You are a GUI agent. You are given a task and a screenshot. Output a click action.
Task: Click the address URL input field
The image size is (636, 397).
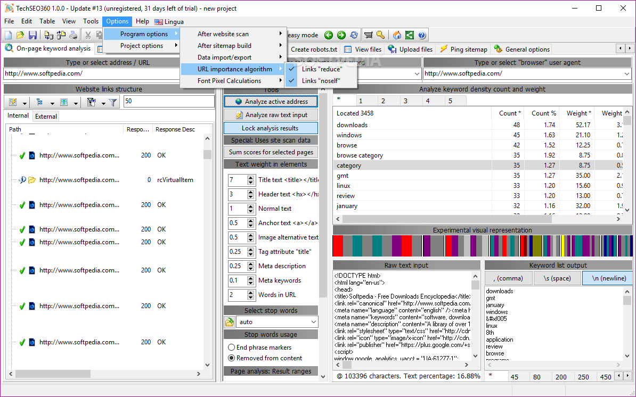91,74
